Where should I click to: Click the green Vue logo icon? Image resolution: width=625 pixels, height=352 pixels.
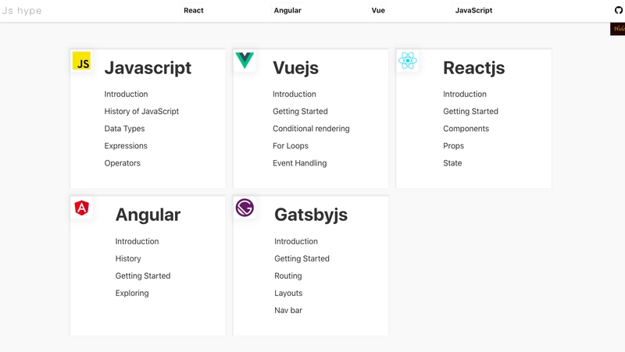coord(245,61)
